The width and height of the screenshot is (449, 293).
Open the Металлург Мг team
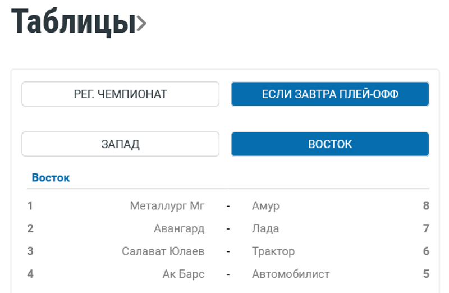point(167,206)
